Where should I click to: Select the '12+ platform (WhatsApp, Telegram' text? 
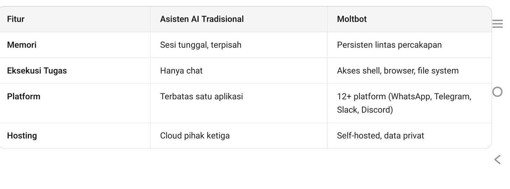(x=404, y=97)
